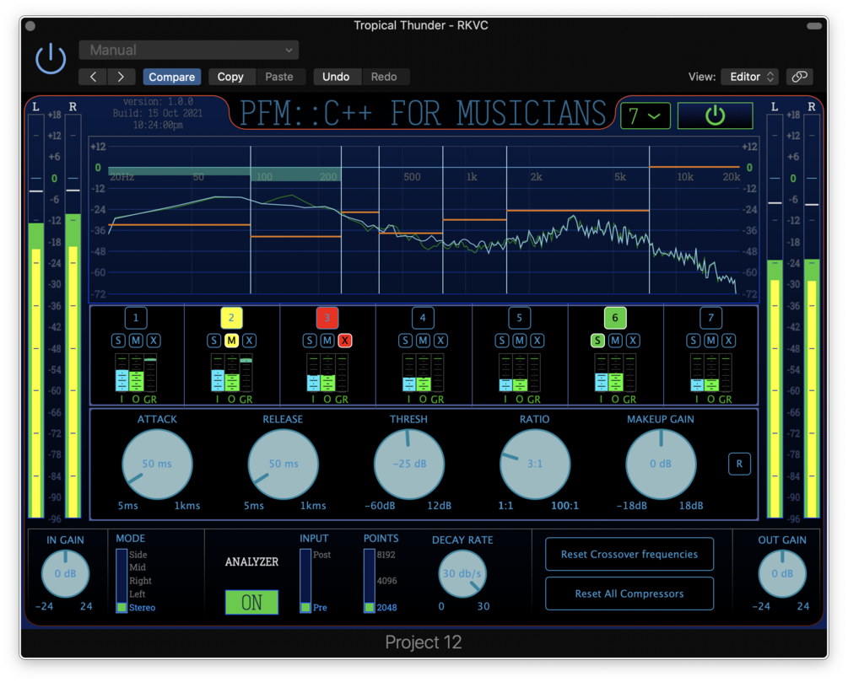Go to previous preset arrow
Screen dimensions: 848x682
(93, 77)
